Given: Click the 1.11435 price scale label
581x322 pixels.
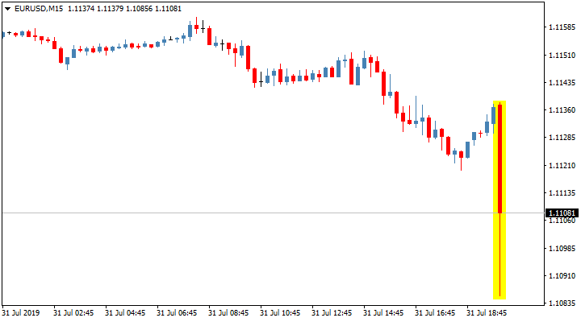Looking at the screenshot, I should click(562, 83).
